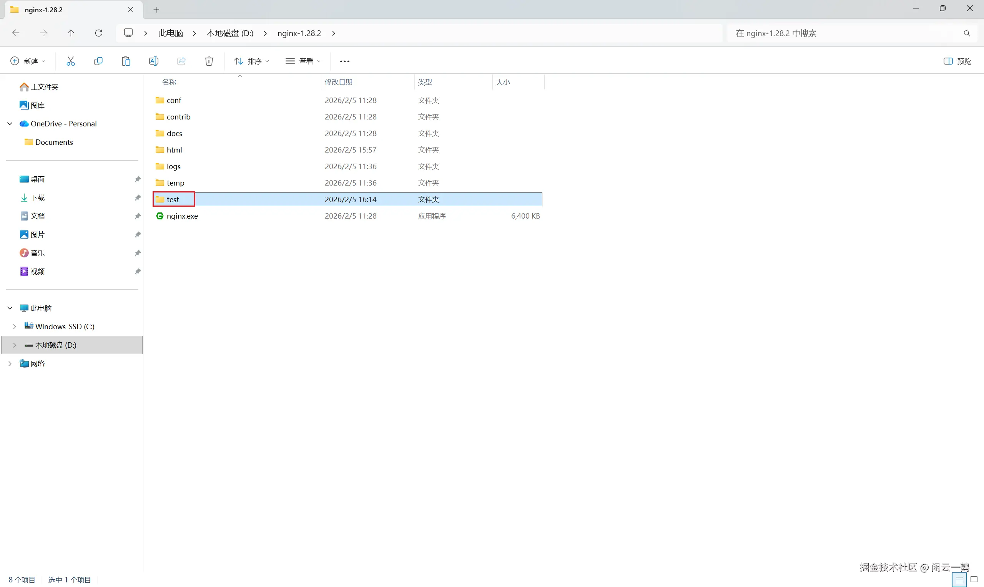Click the Copy icon in toolbar

point(98,61)
